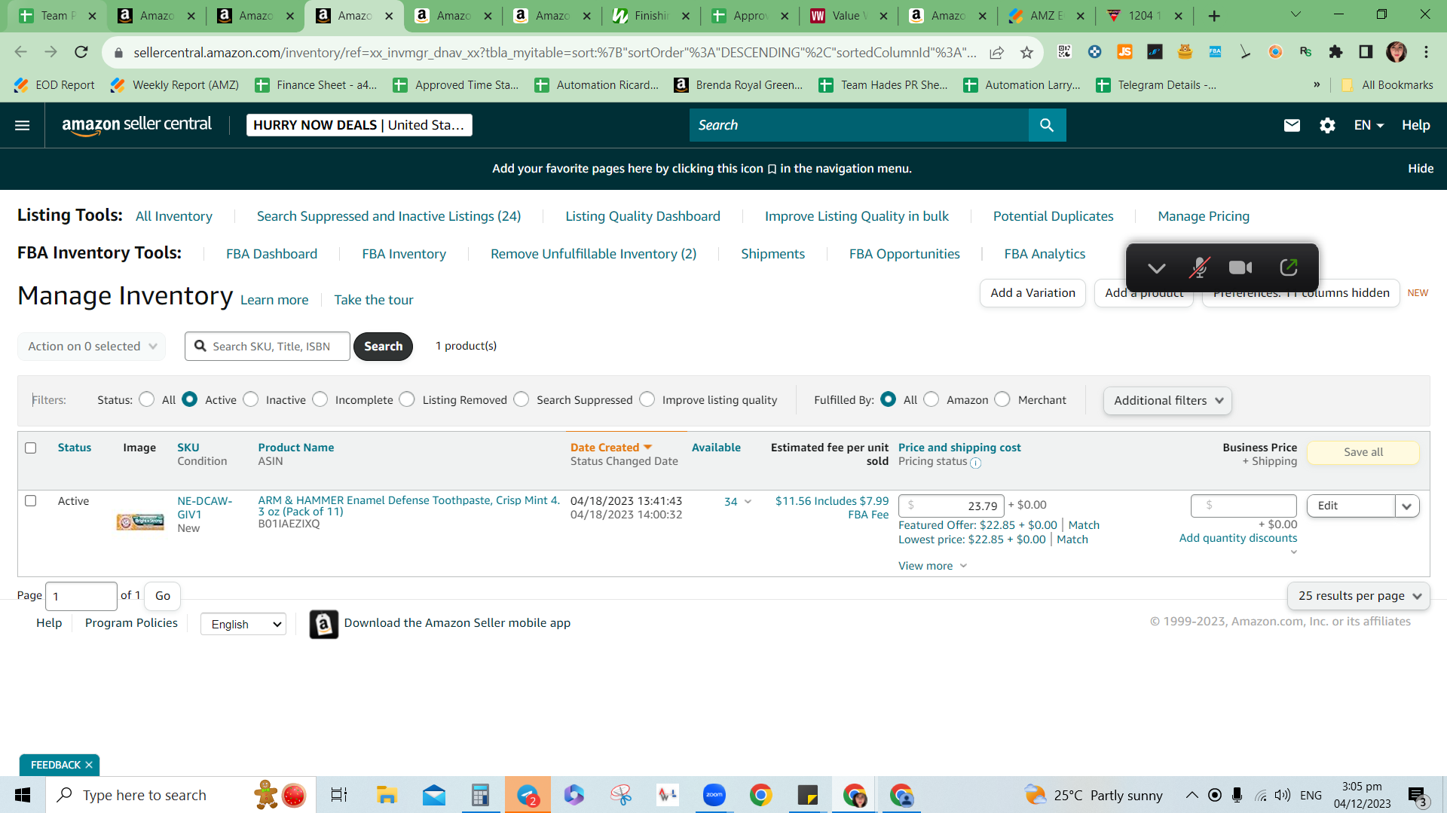Image resolution: width=1447 pixels, height=813 pixels.
Task: Open the Edit button's dropdown arrow
Action: [1407, 506]
